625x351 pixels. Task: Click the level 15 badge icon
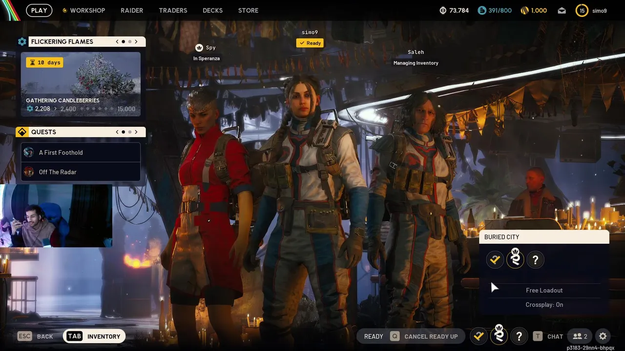(582, 10)
